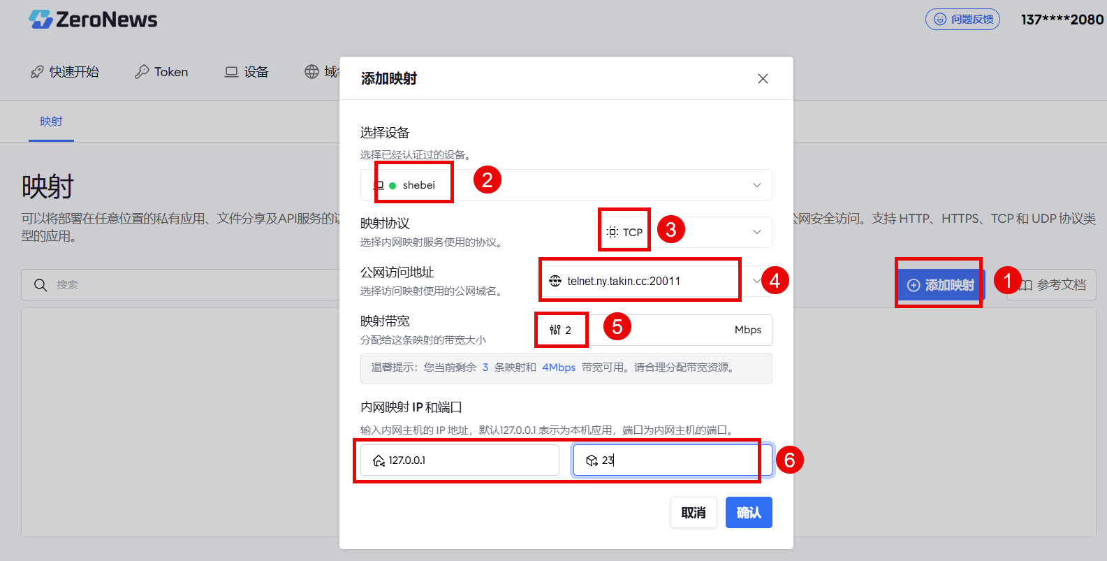Click the laptop icon beside 设备
Viewport: 1107px width, 561px height.
(231, 72)
